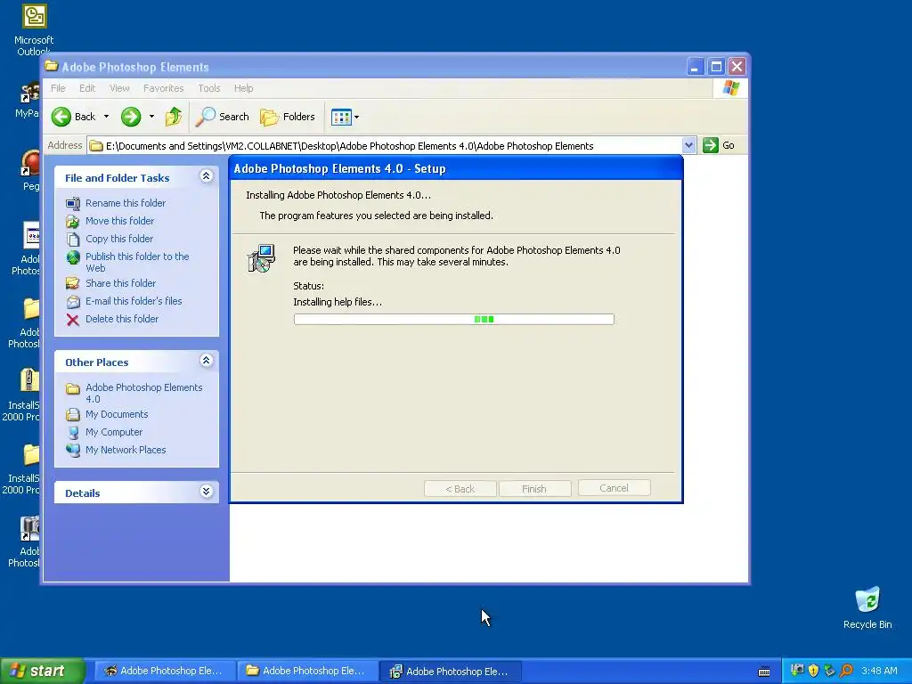The height and width of the screenshot is (684, 912).
Task: Click the installation progress bar
Action: click(x=453, y=320)
